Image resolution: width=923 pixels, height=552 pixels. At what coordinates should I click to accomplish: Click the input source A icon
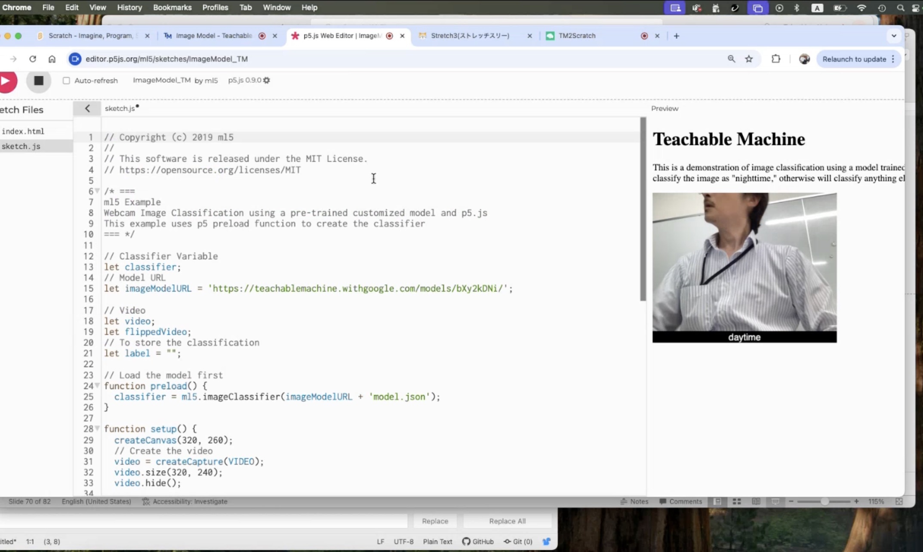[x=817, y=8]
